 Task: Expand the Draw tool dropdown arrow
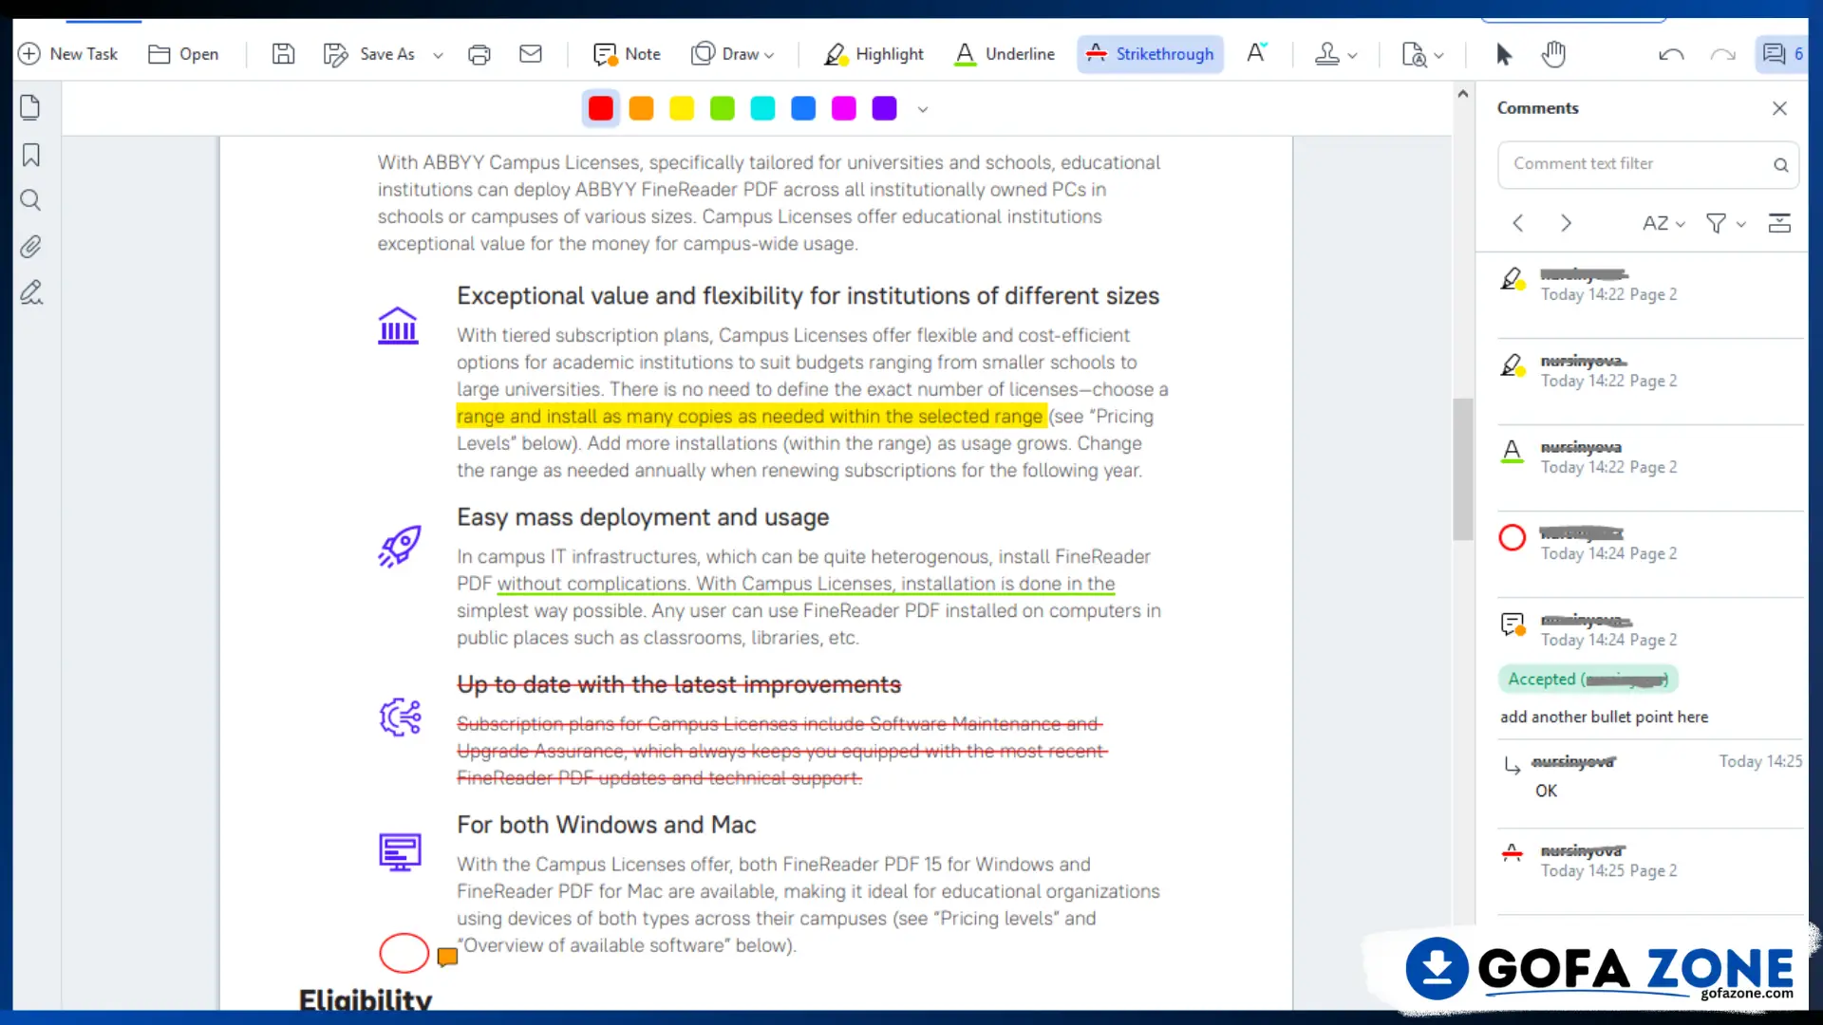tap(769, 55)
